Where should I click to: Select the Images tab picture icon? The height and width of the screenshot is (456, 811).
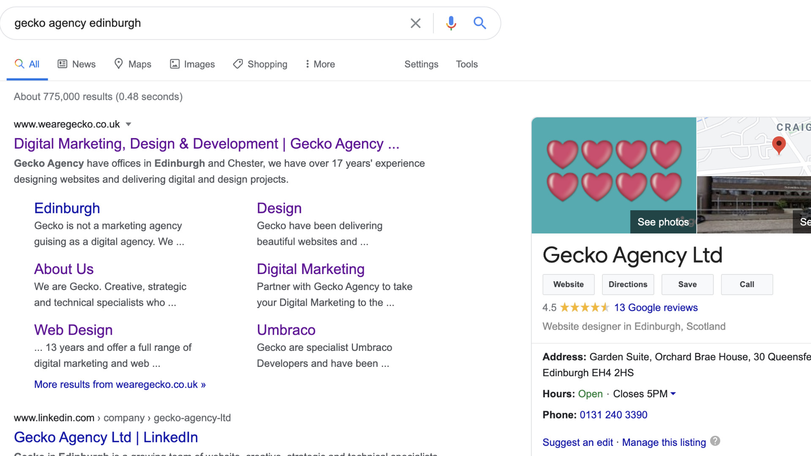click(175, 64)
